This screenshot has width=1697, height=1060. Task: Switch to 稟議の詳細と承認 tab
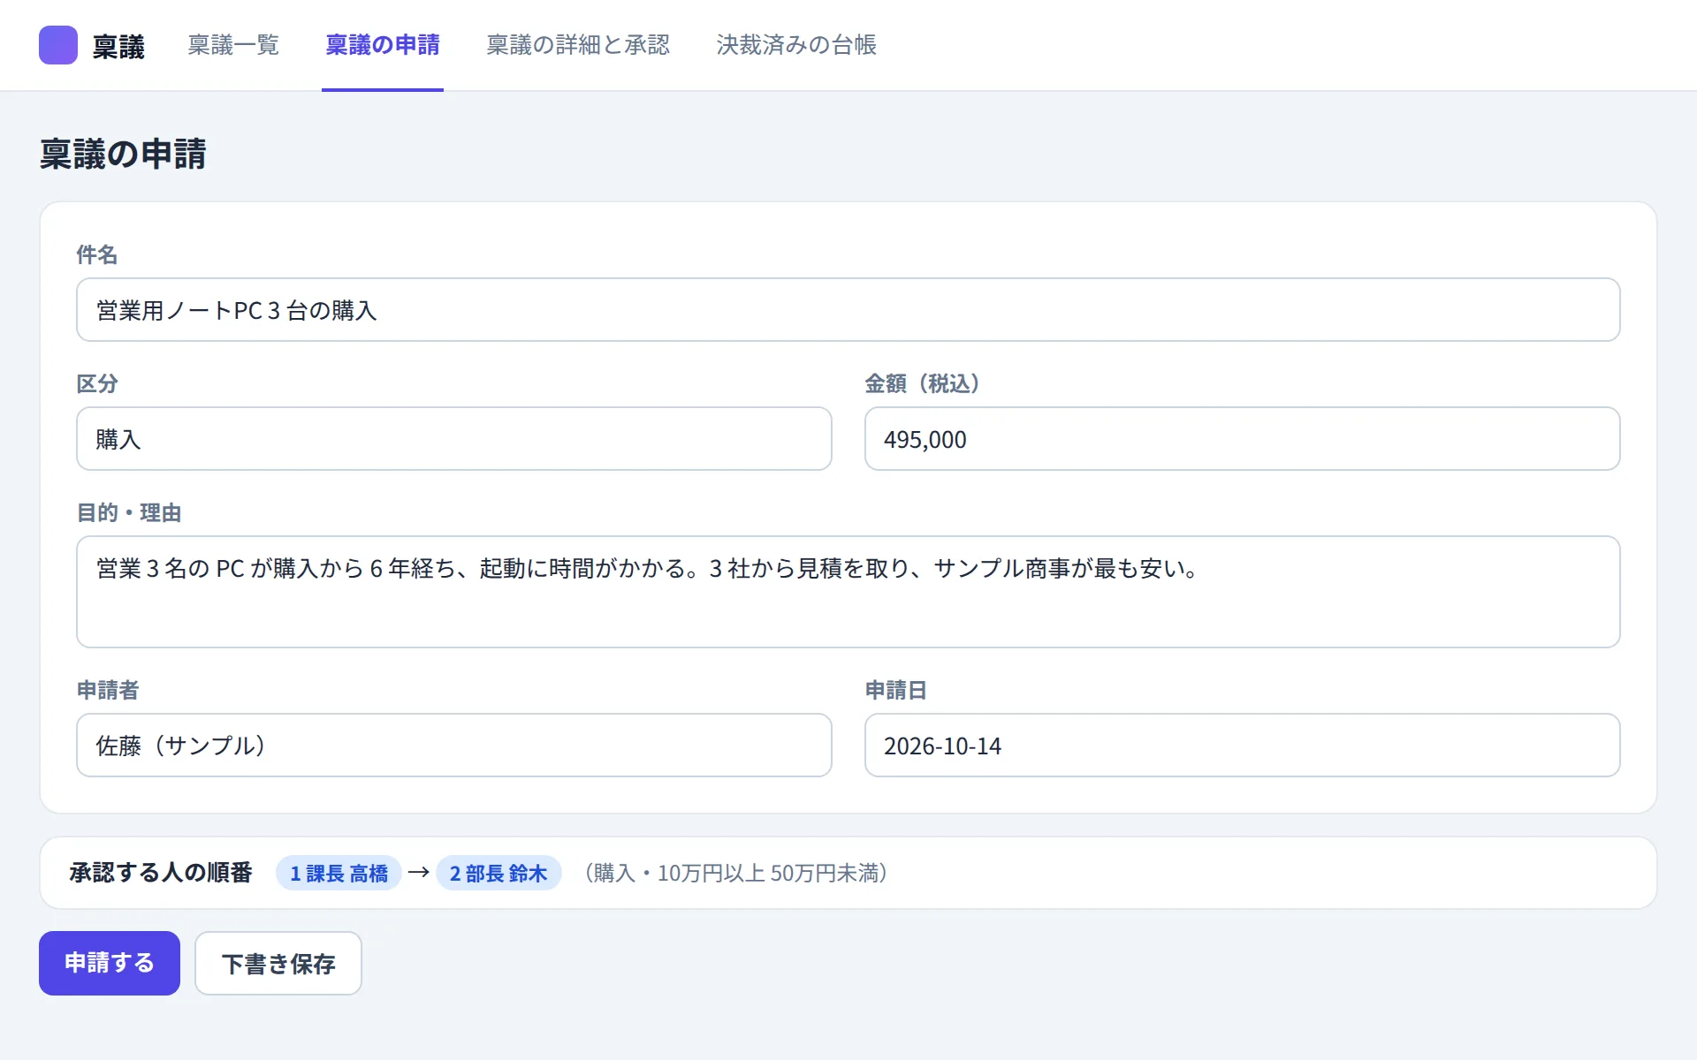578,45
